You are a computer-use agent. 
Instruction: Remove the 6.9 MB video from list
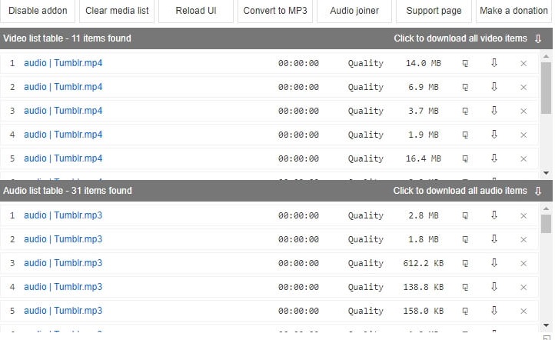(523, 87)
